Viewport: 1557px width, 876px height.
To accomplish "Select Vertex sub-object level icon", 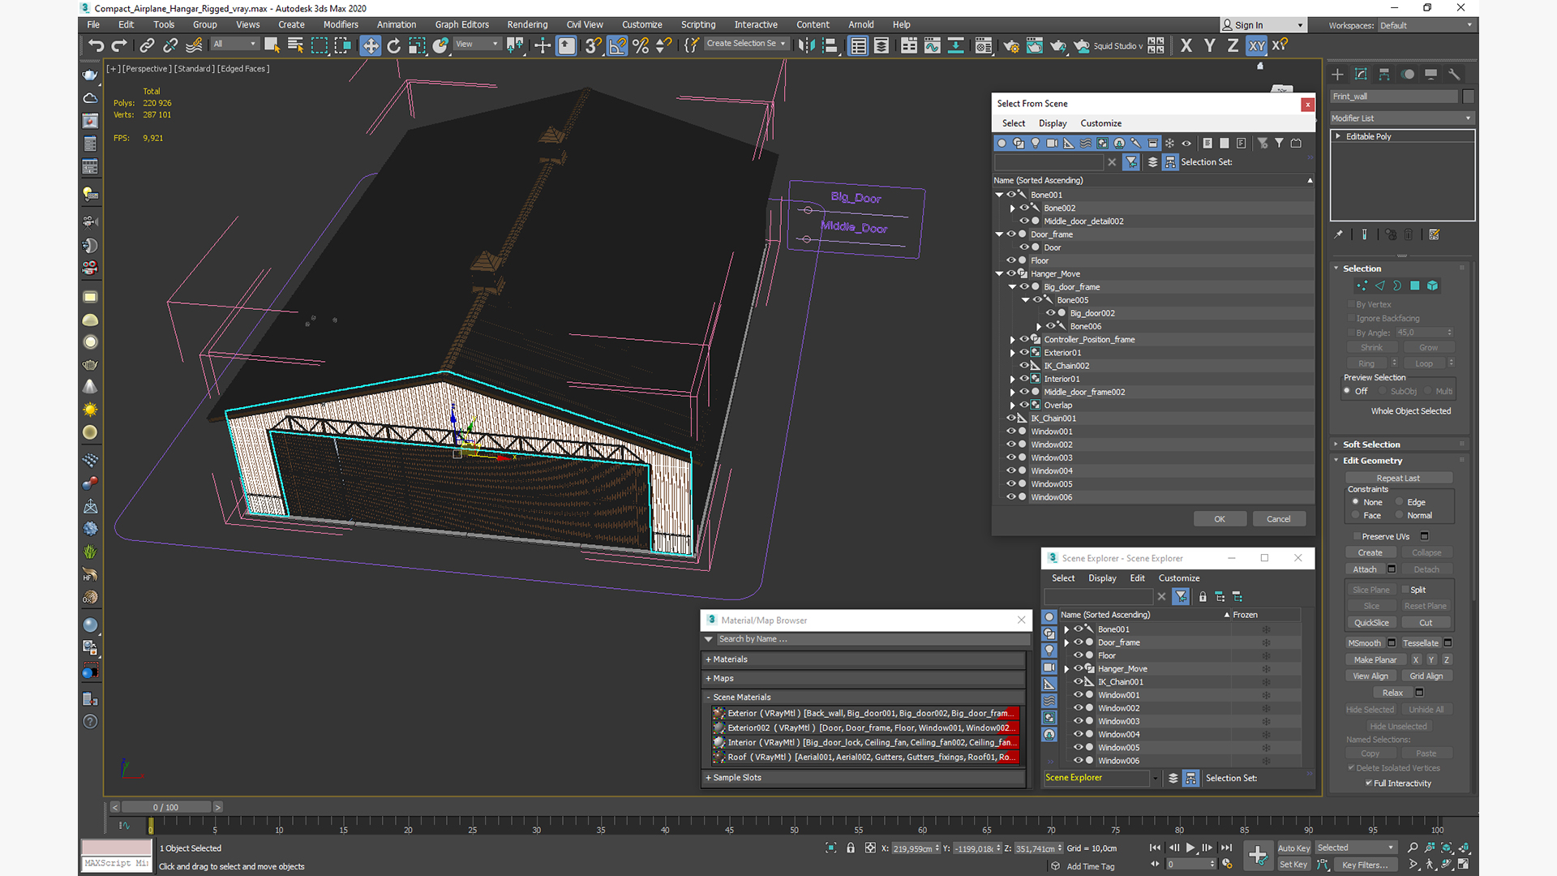I will [x=1362, y=286].
